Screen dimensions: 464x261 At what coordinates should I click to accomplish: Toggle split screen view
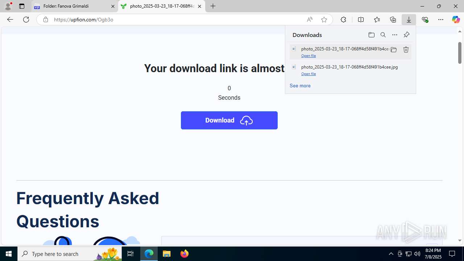coord(361,20)
